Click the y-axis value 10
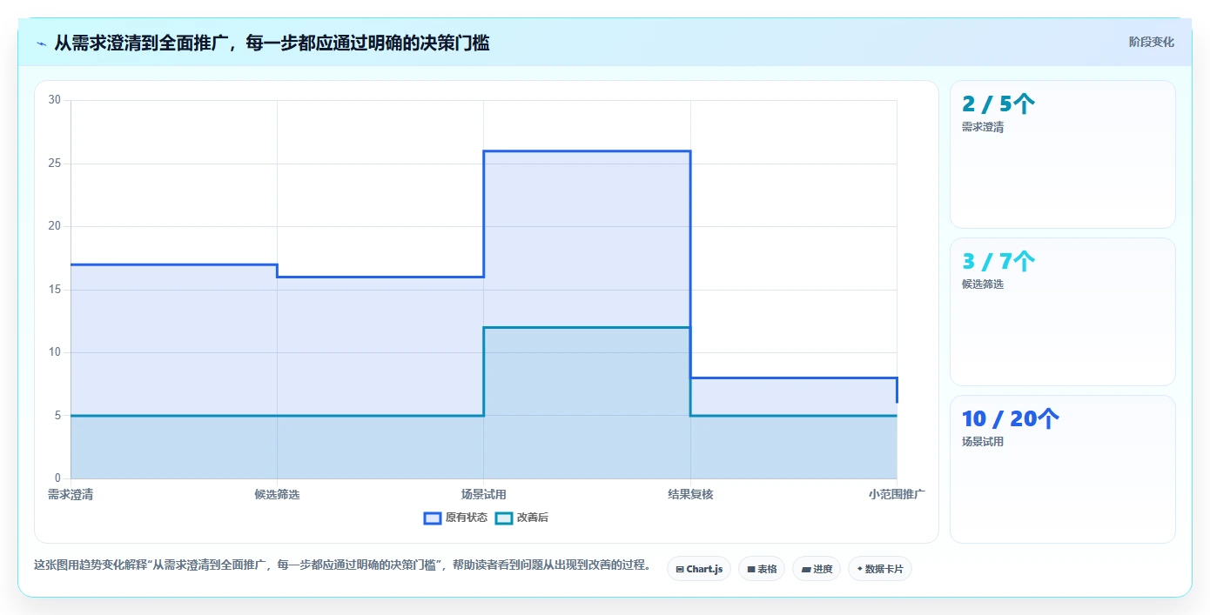 (x=55, y=352)
